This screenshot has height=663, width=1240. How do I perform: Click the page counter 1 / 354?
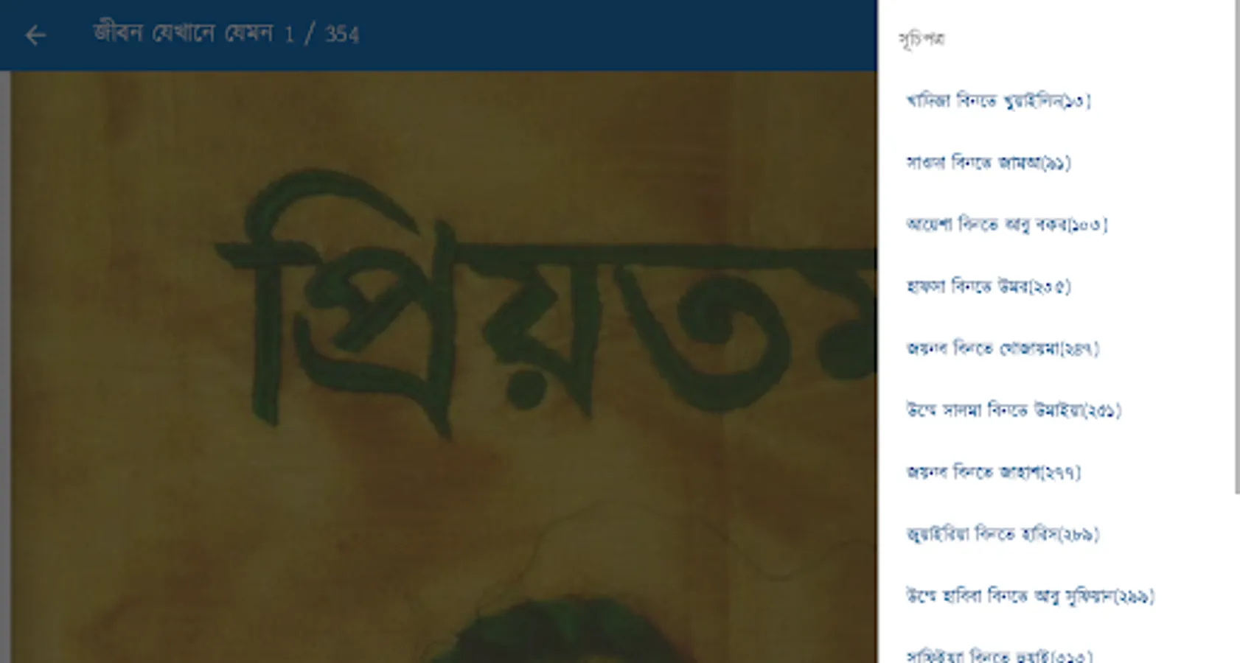point(322,34)
